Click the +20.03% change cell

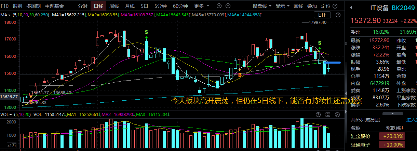click(x=392, y=136)
